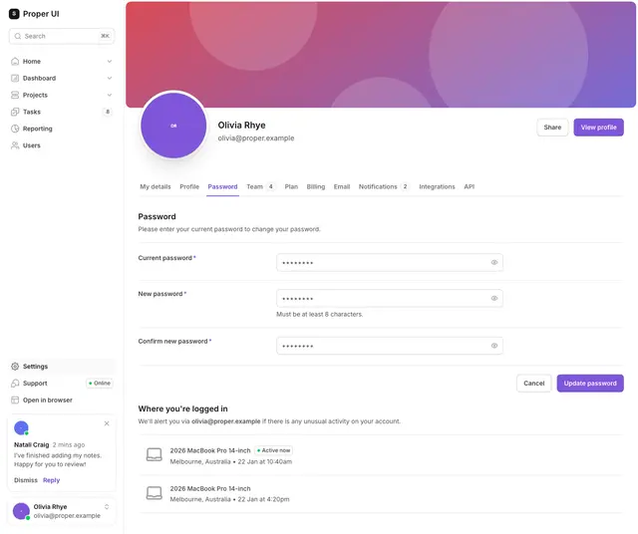The height and width of the screenshot is (534, 638).
Task: Expand the Home menu chevron
Action: [110, 62]
